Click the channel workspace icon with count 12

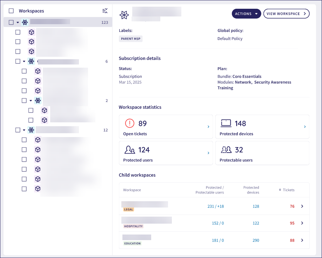tap(31, 130)
